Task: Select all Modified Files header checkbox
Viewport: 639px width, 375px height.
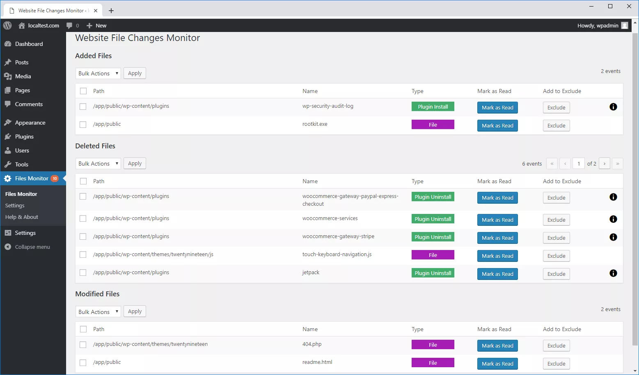Action: click(83, 329)
